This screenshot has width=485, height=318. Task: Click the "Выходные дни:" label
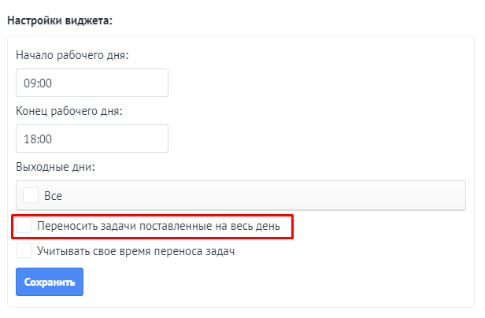coord(55,167)
